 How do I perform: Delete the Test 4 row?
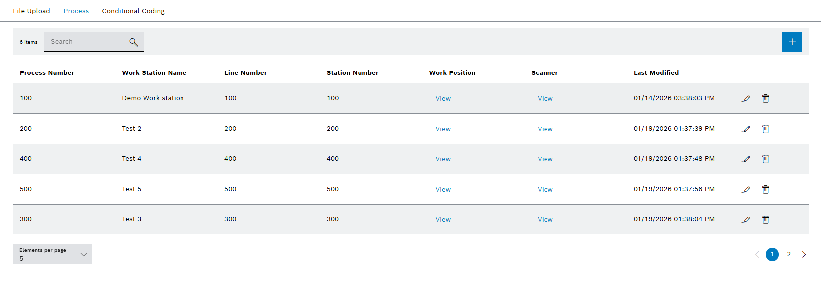pos(766,159)
